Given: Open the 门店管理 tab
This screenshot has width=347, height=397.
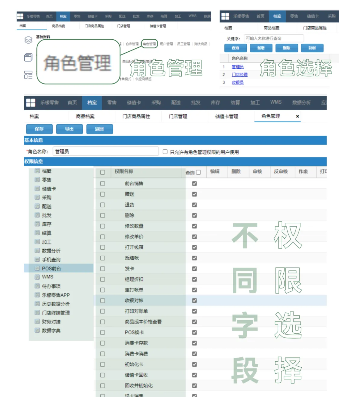Looking at the screenshot, I should (178, 116).
